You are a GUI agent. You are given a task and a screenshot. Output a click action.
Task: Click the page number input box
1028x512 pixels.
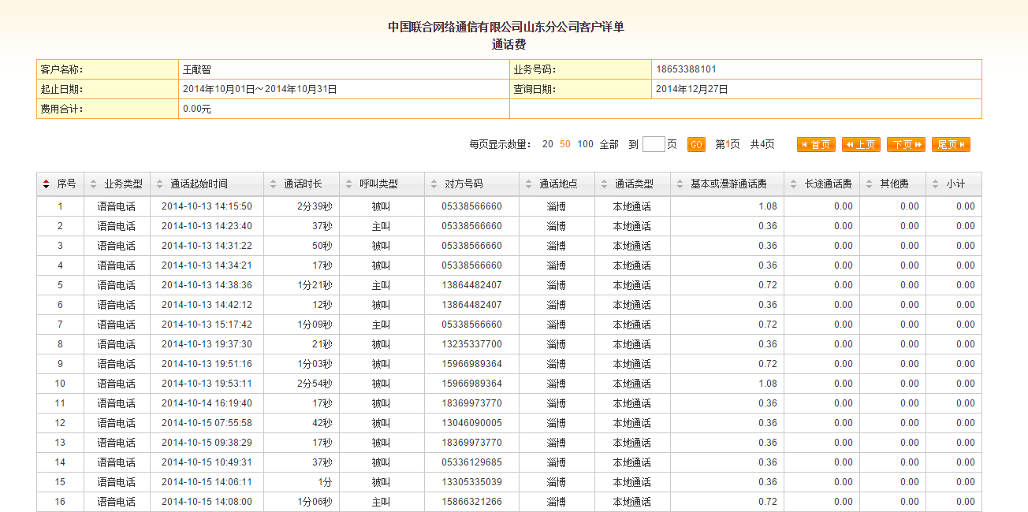654,145
